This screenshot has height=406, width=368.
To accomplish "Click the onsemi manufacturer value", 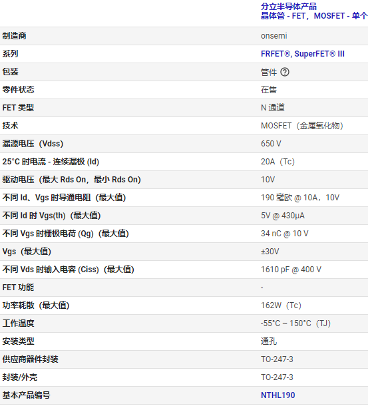I will click(x=274, y=36).
